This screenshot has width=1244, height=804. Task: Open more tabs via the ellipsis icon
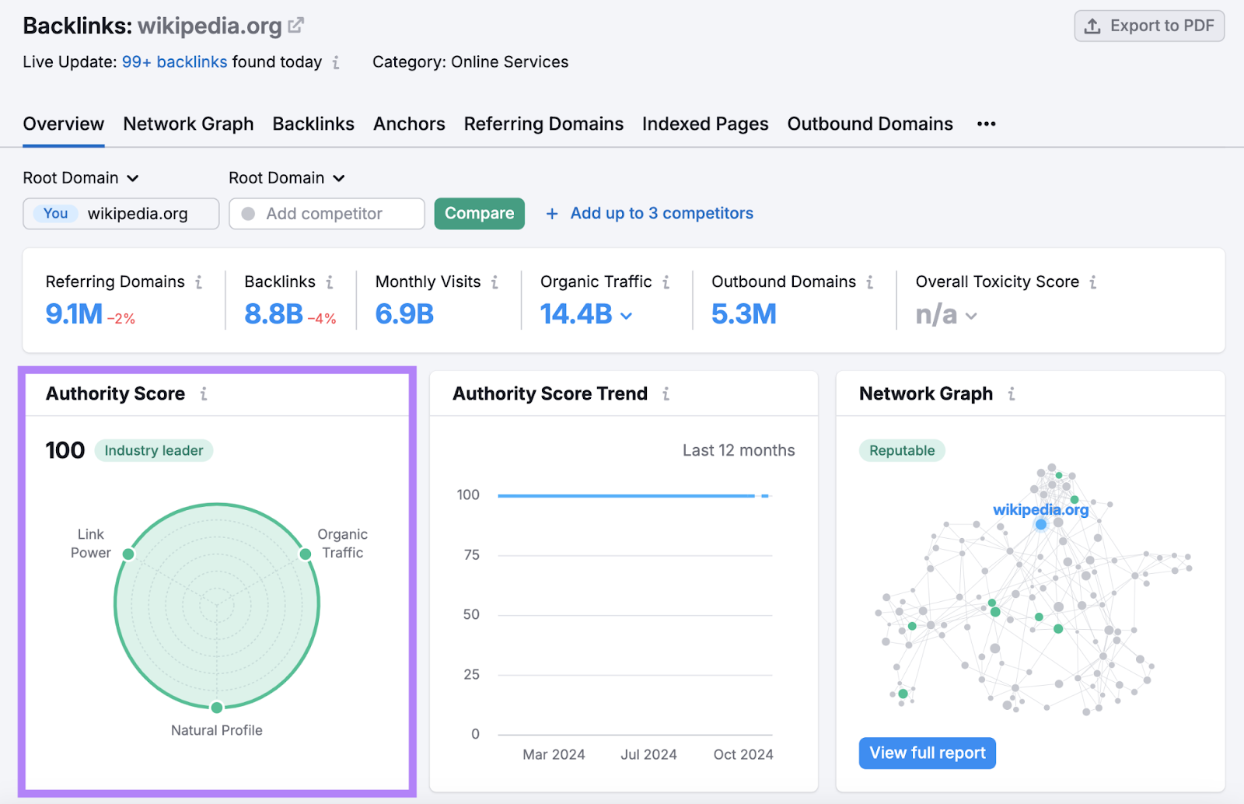(985, 124)
